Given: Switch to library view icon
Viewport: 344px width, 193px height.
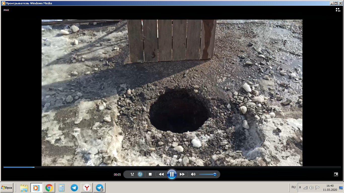Looking at the screenshot, I should coord(338,10).
